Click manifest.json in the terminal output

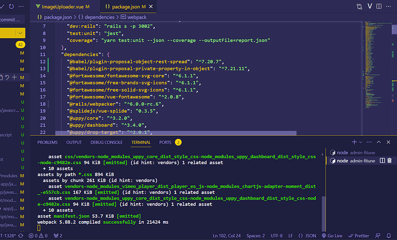click(x=71, y=216)
